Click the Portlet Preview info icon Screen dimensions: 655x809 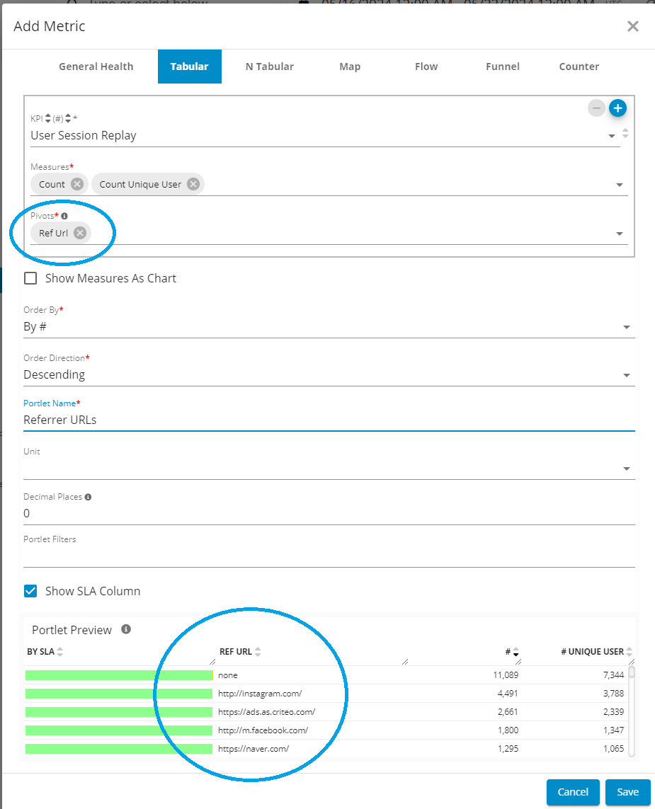tap(126, 629)
